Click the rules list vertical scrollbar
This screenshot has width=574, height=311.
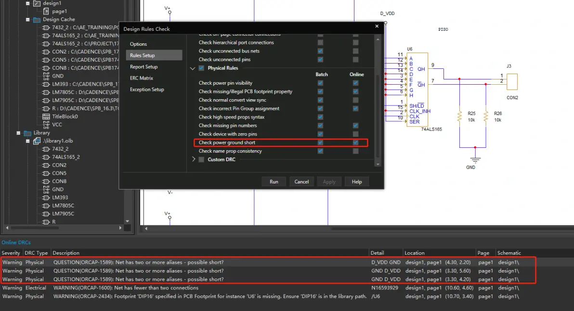pyautogui.click(x=378, y=102)
